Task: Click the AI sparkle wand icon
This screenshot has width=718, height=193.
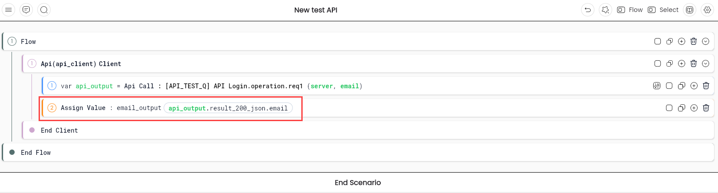Action: pos(605,10)
